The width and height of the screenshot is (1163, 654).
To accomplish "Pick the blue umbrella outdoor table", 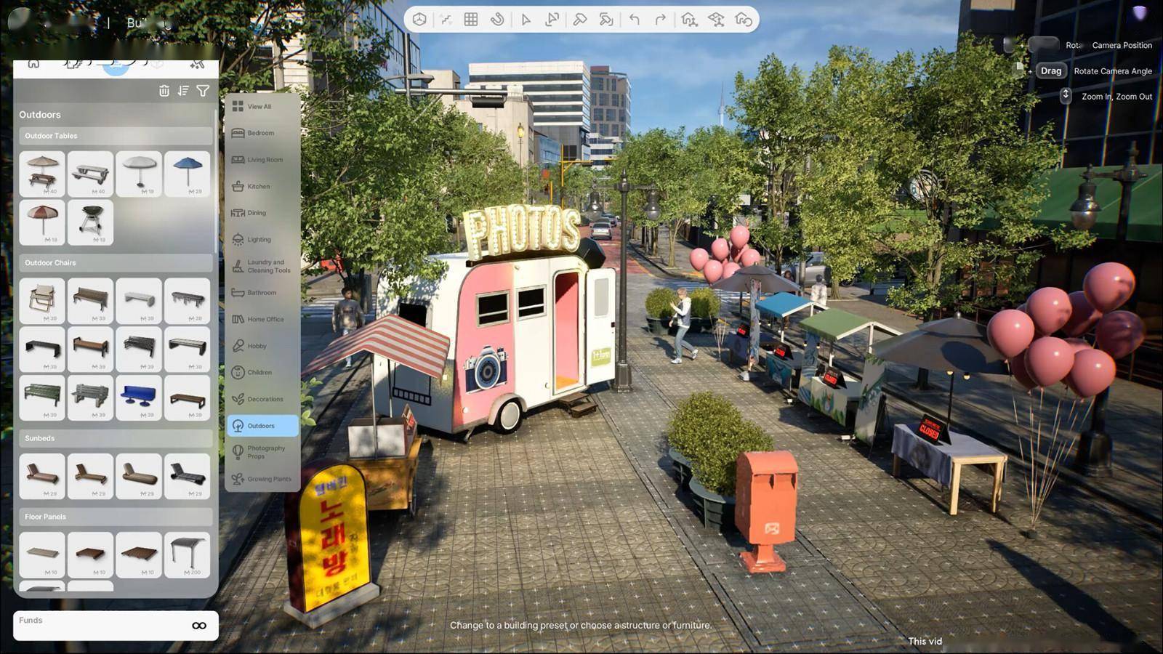I will 188,174.
